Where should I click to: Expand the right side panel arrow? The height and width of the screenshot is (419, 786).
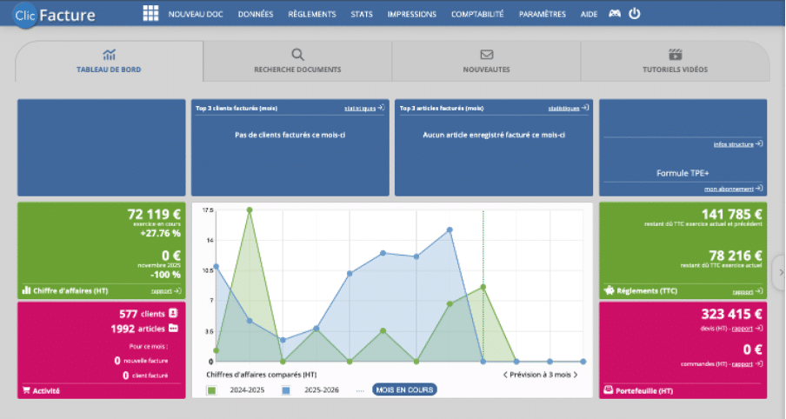click(x=780, y=272)
